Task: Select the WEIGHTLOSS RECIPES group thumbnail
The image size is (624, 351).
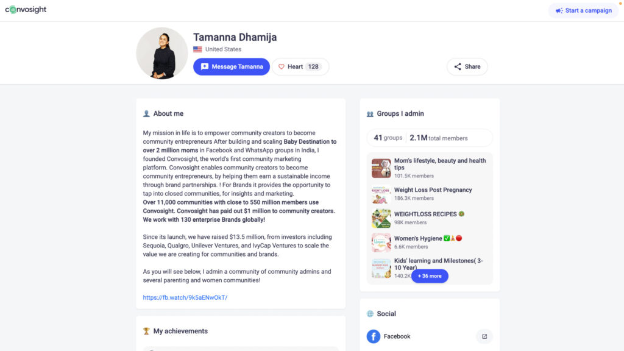Action: 381,218
